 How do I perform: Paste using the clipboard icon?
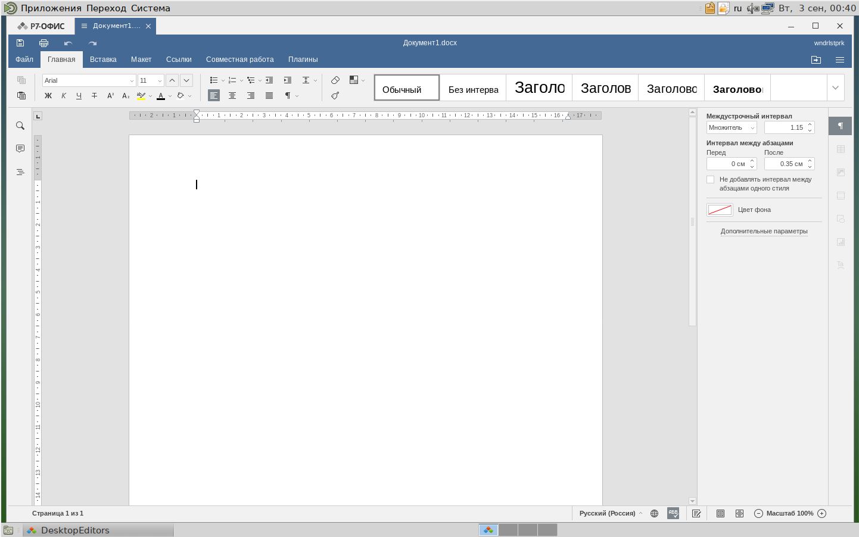(21, 95)
